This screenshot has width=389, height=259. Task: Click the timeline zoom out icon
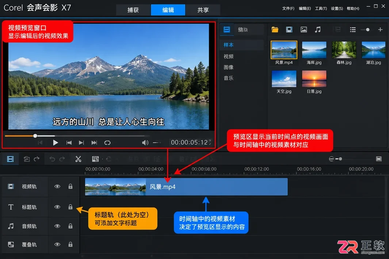click(x=331, y=159)
